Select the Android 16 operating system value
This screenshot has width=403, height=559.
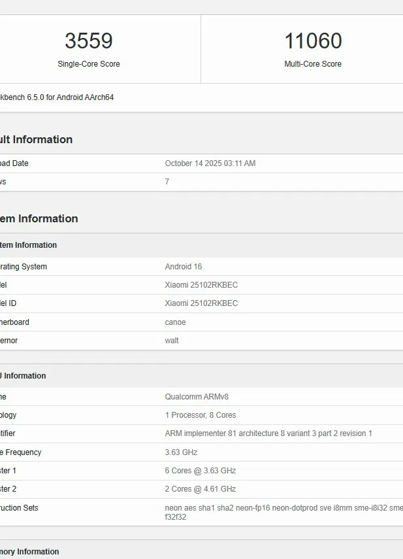tap(188, 267)
